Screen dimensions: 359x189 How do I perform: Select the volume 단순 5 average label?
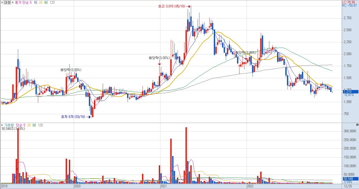(x=21, y=125)
